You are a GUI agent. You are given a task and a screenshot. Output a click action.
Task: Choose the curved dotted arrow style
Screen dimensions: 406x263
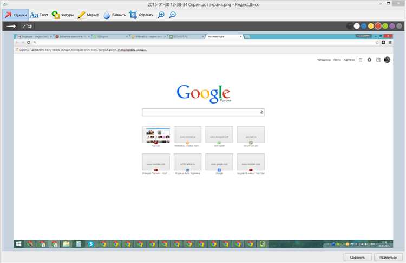pyautogui.click(x=27, y=26)
